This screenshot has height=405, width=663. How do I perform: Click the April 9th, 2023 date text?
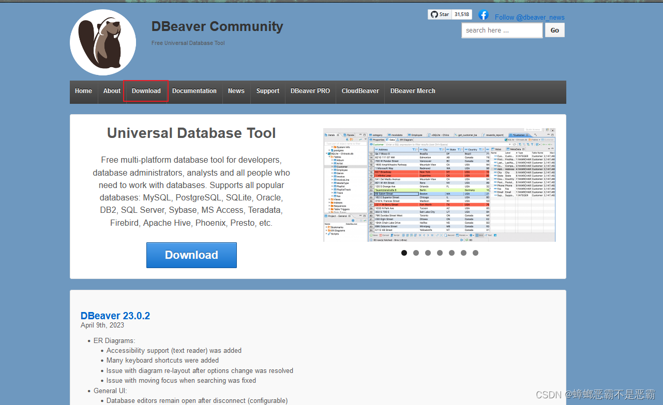pyautogui.click(x=102, y=325)
